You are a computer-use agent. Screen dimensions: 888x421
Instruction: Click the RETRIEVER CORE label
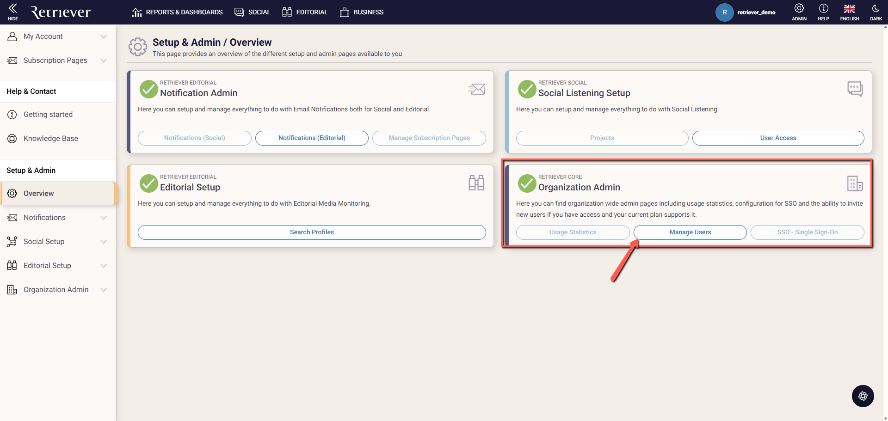[560, 177]
